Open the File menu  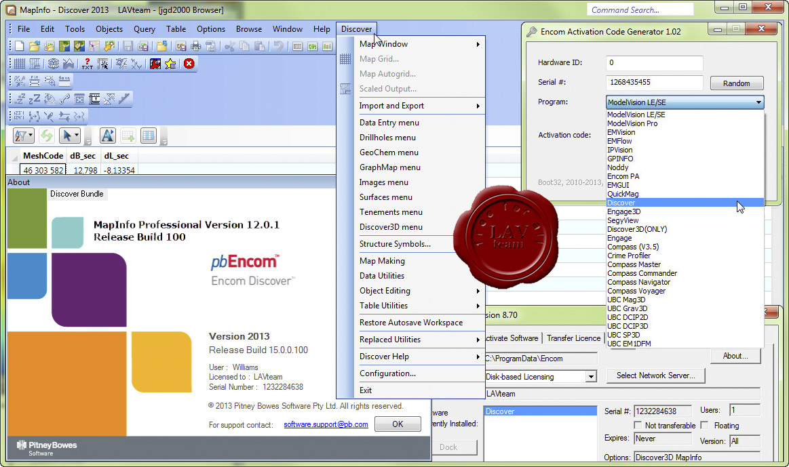24,29
